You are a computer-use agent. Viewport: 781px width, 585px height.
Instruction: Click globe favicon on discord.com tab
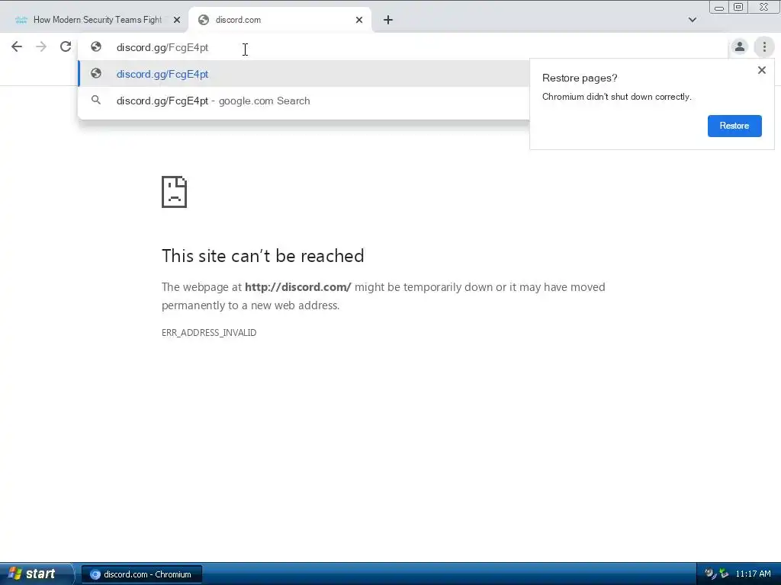[203, 20]
